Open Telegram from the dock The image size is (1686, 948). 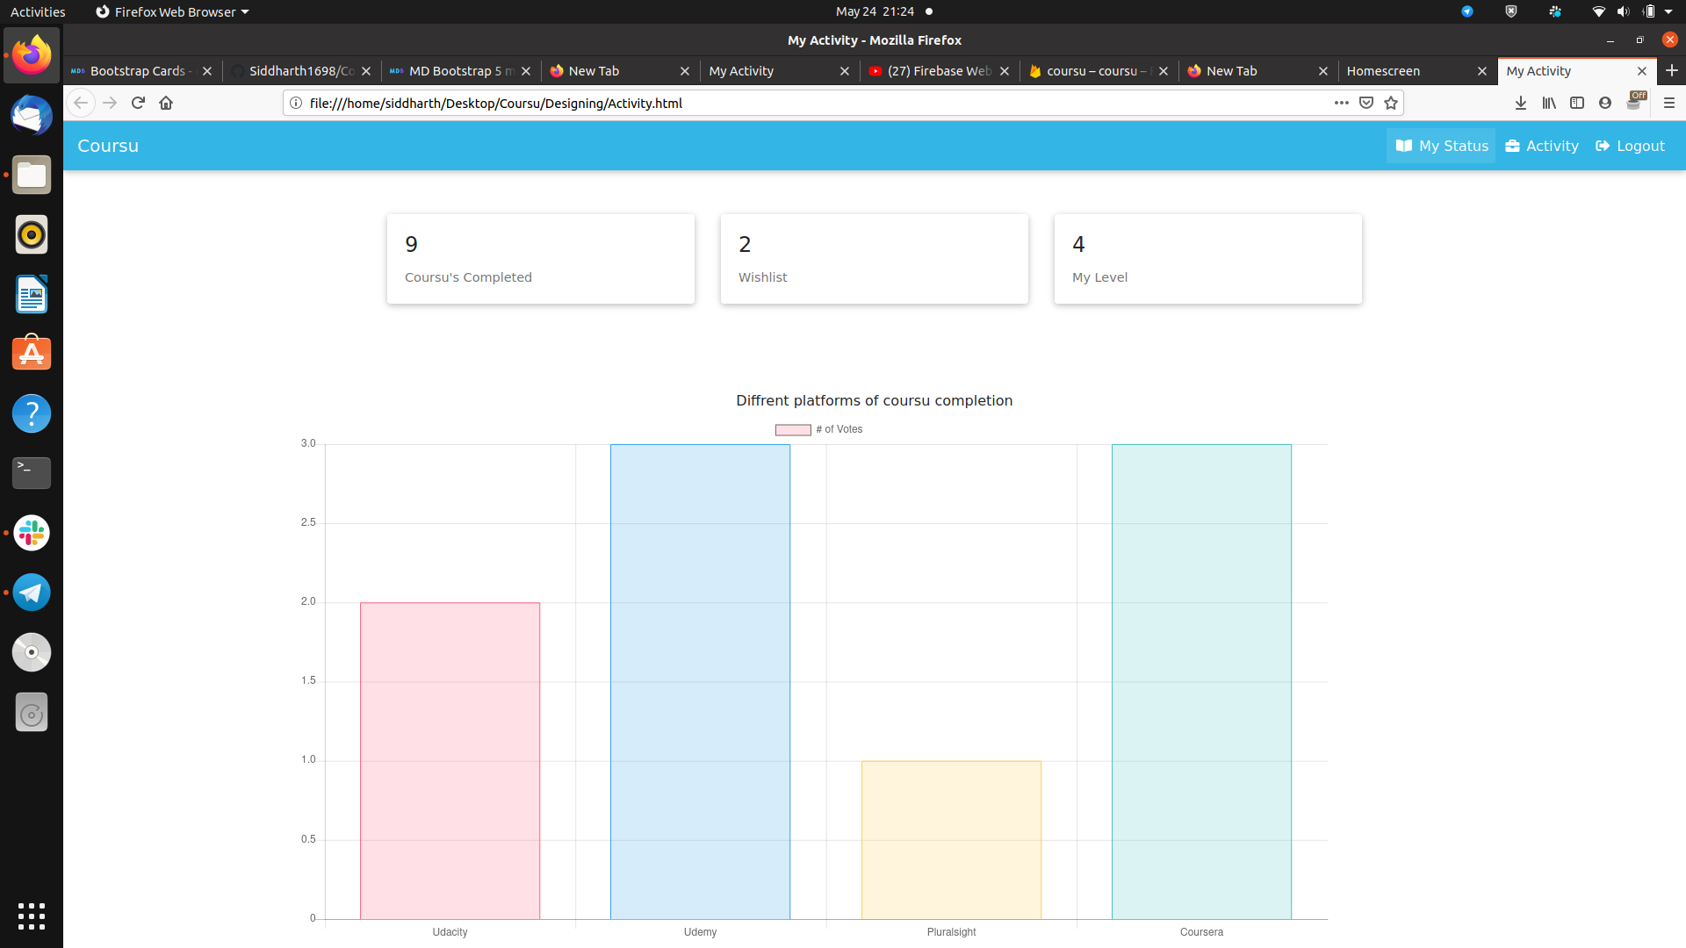tap(32, 592)
